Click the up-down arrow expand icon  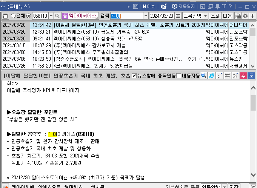252,16
